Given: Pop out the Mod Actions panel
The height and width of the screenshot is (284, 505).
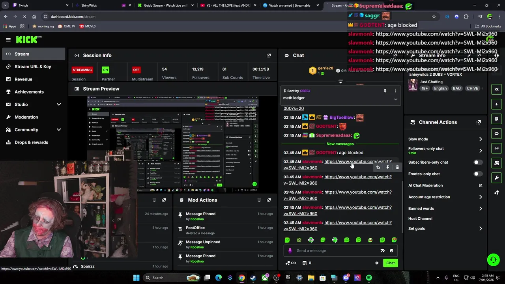Looking at the screenshot, I should [269, 200].
